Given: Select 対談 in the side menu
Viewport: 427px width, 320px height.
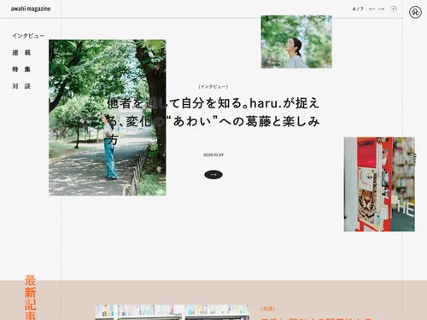Looking at the screenshot, I should (x=21, y=86).
